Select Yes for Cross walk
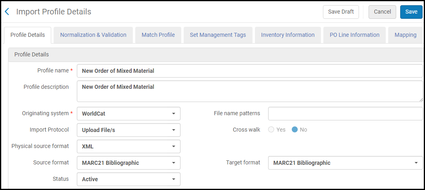The height and width of the screenshot is (190, 425). [x=271, y=130]
